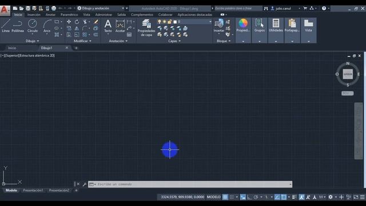Activate the Move (Desplazar) tool

click(x=69, y=22)
